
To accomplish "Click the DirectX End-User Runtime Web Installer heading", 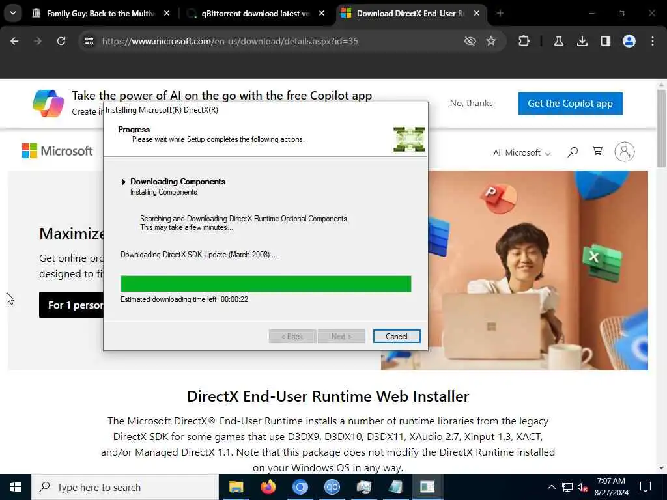I will click(x=328, y=396).
